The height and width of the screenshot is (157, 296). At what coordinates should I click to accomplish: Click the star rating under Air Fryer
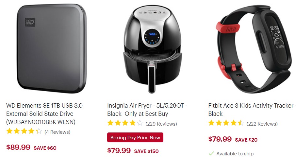point(125,123)
